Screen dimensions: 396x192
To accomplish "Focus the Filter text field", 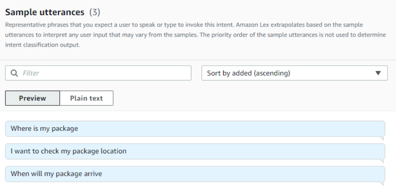I will tap(98, 73).
